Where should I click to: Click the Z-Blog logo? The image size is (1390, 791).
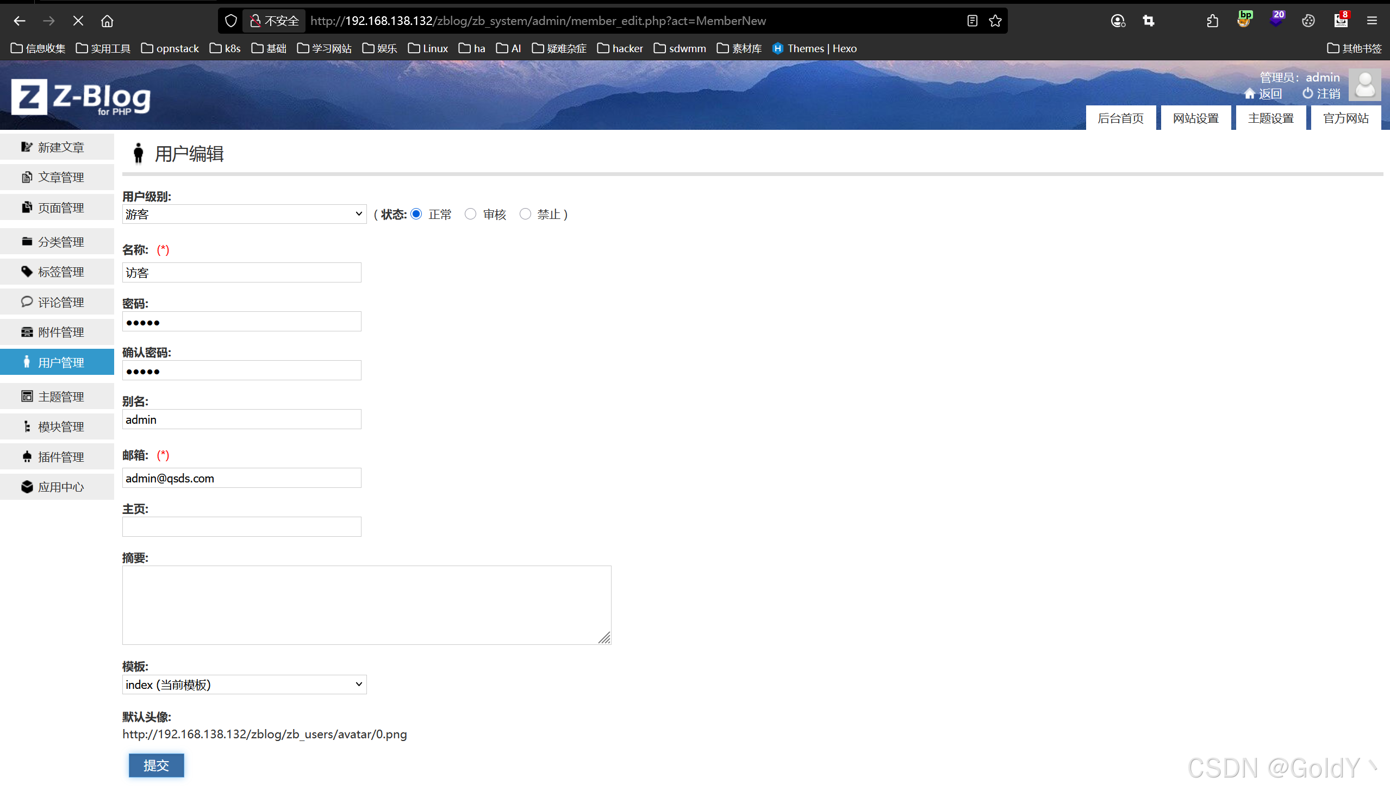(x=80, y=97)
